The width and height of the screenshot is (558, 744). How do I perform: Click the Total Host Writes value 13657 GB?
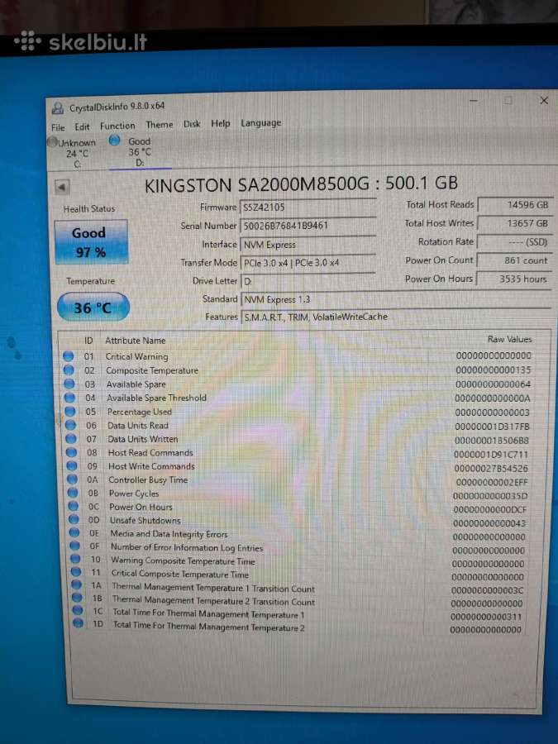point(515,223)
